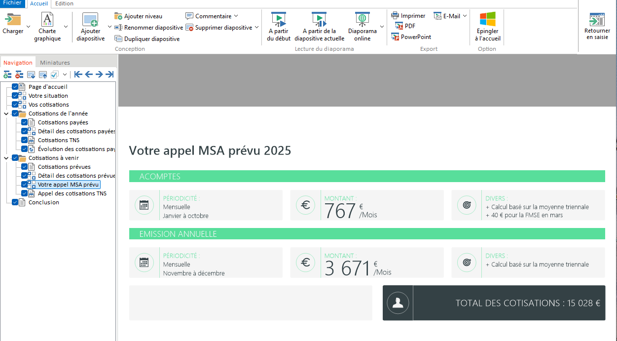Switch to the Accueil ribbon tab
617x341 pixels.
(39, 3)
